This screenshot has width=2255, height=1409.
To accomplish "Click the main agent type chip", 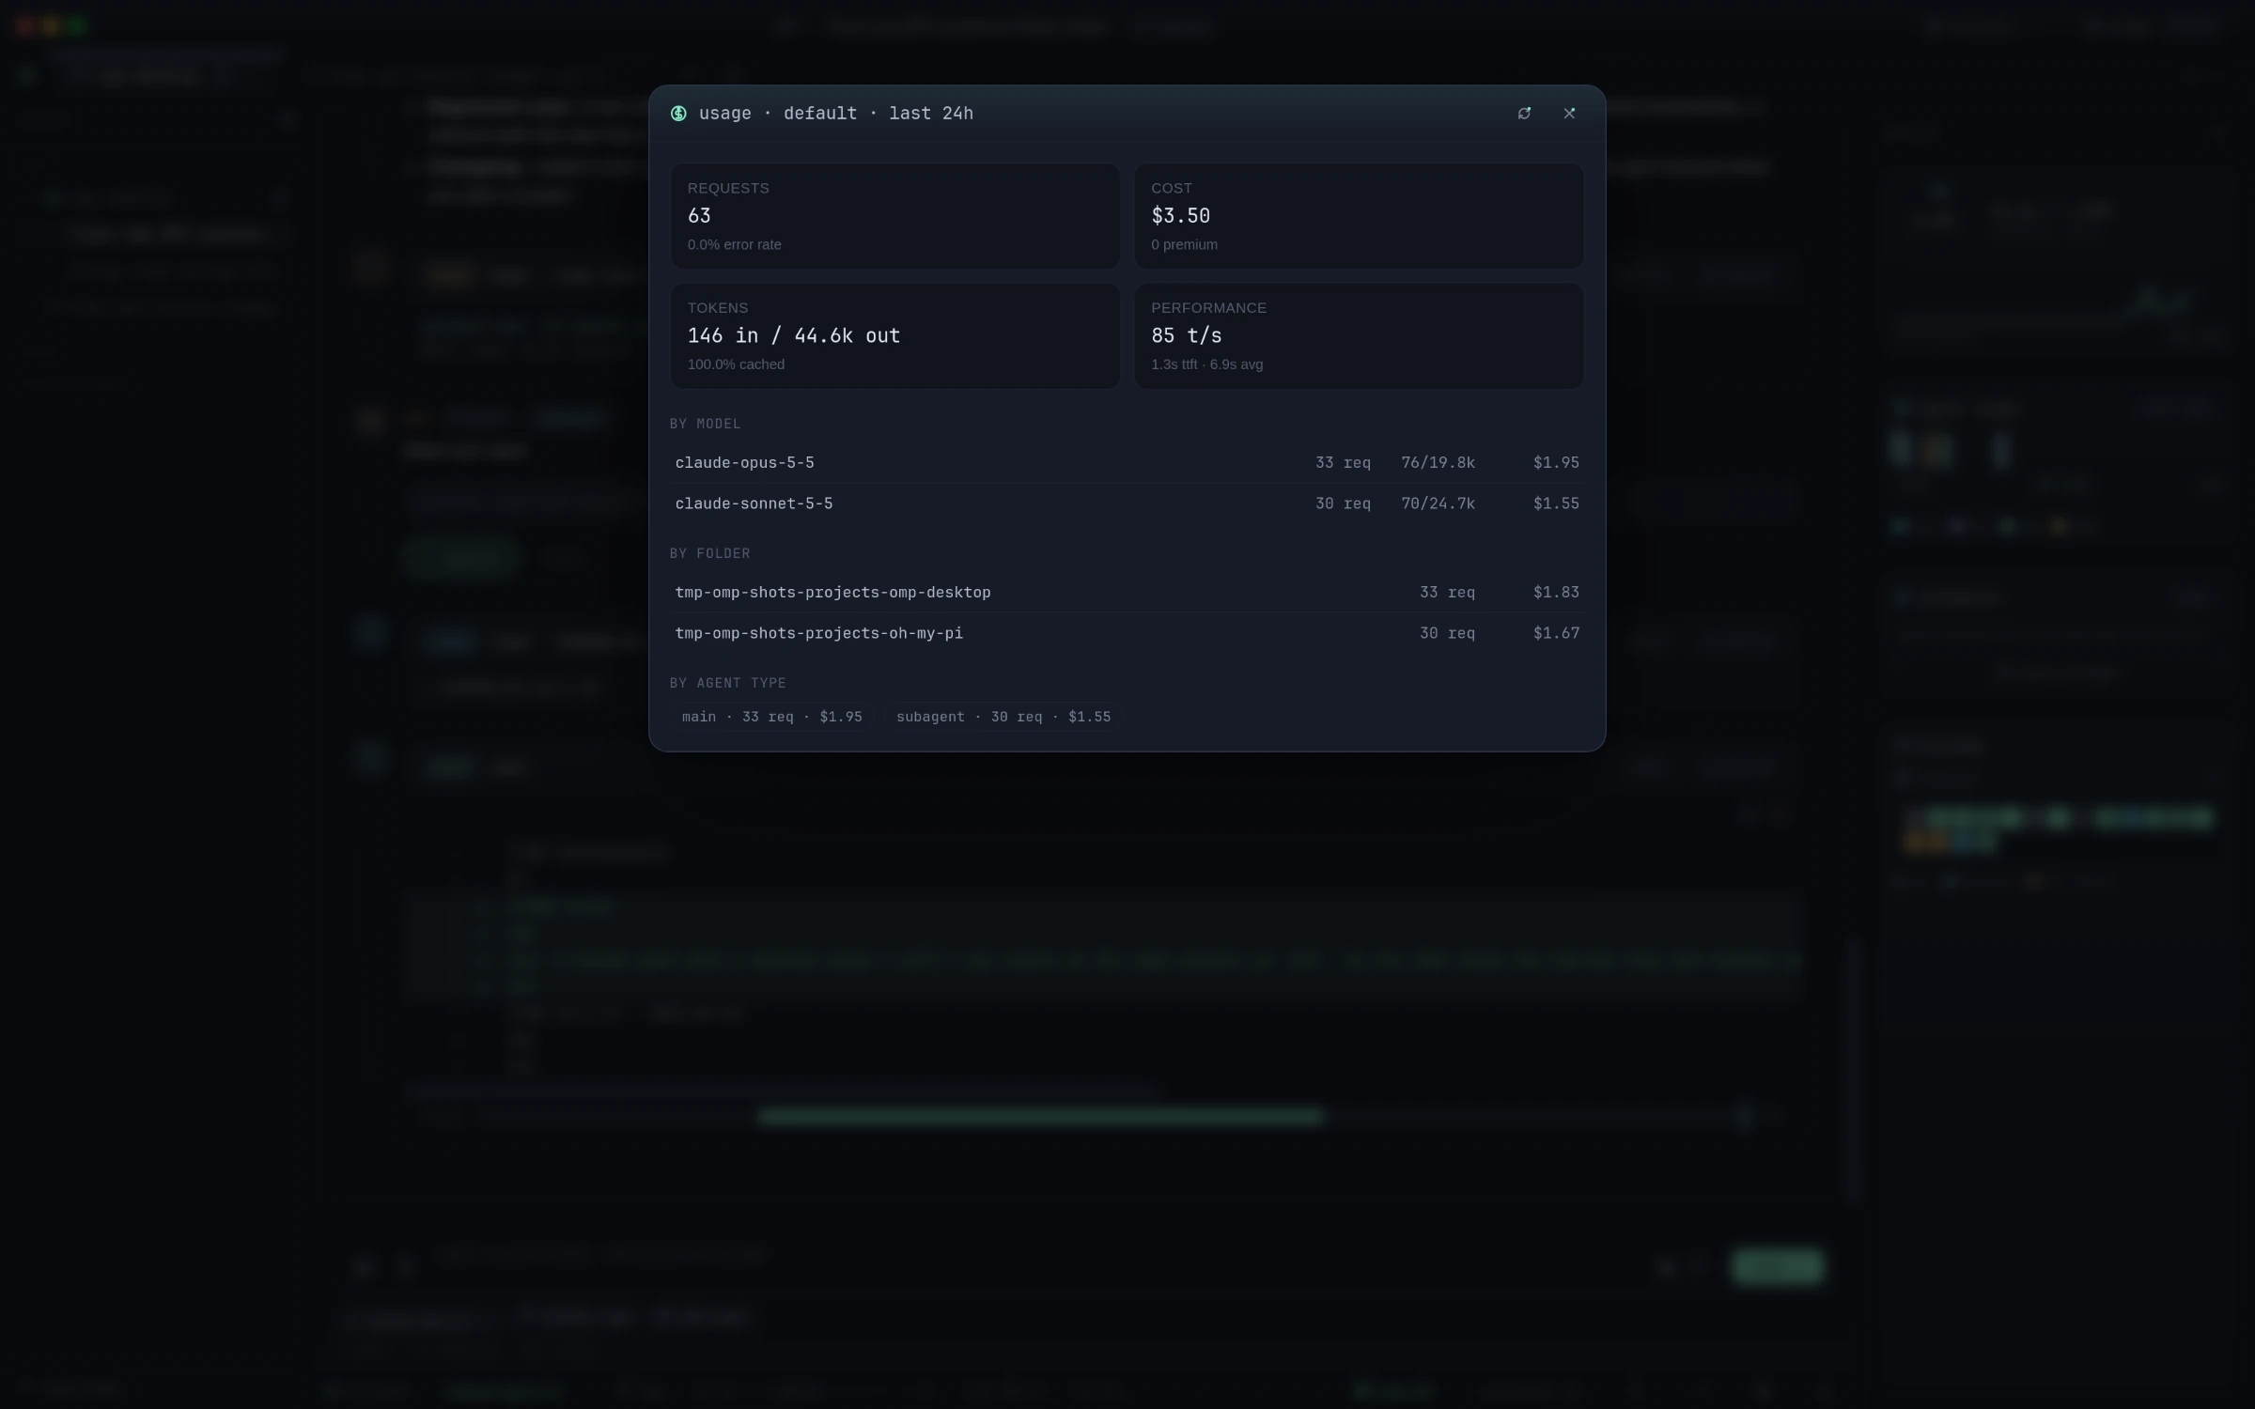I will pyautogui.click(x=771, y=717).
